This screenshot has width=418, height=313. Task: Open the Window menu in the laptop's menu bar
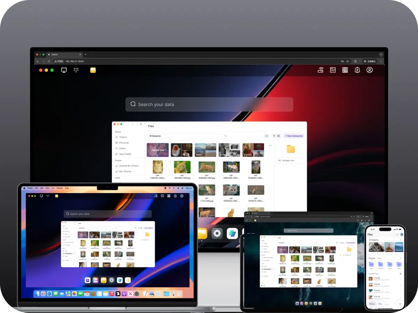tap(60, 188)
